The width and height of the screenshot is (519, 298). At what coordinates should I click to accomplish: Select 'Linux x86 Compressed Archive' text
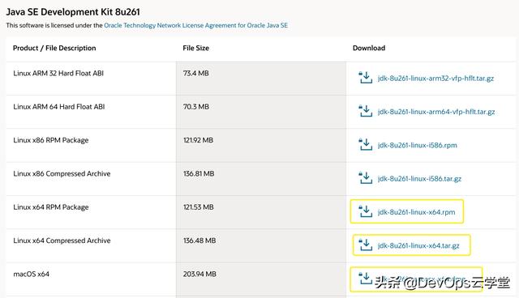[62, 174]
